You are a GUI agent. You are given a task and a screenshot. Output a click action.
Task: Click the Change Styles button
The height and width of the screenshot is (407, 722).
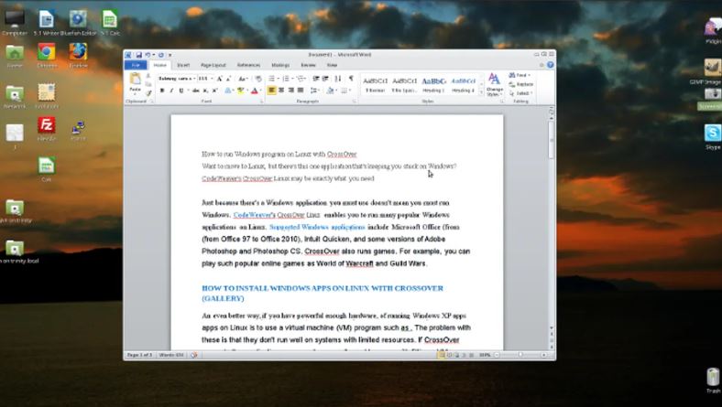pyautogui.click(x=495, y=84)
